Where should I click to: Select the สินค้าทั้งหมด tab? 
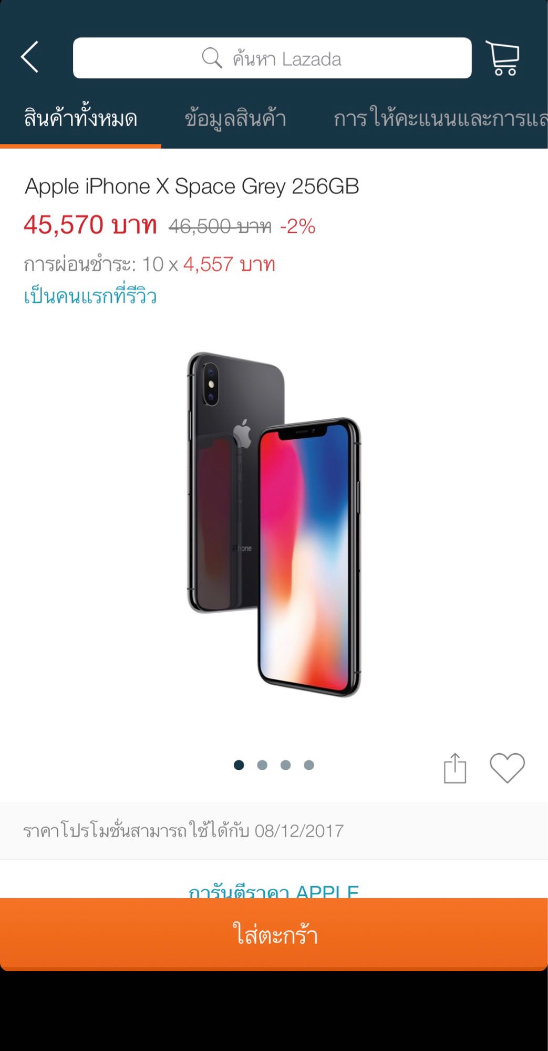coord(80,119)
